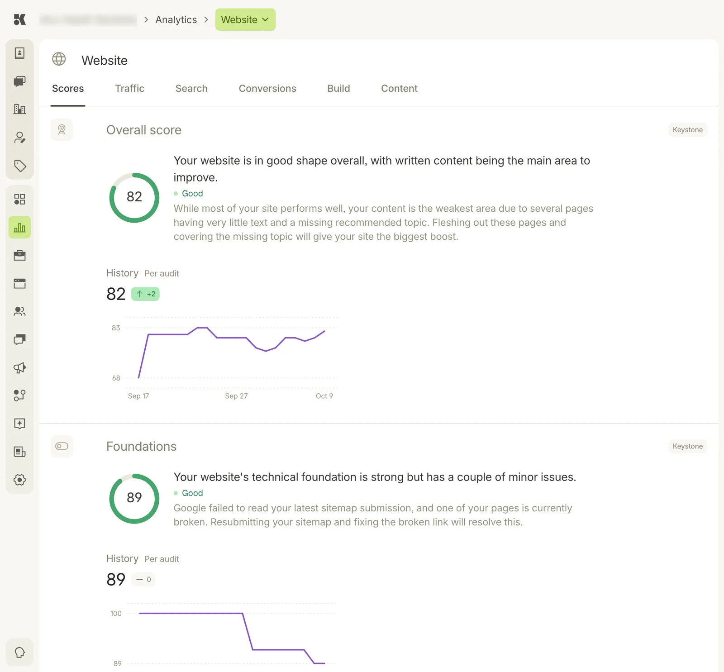
Task: Click the person with pencil sidebar icon
Action: tap(19, 138)
